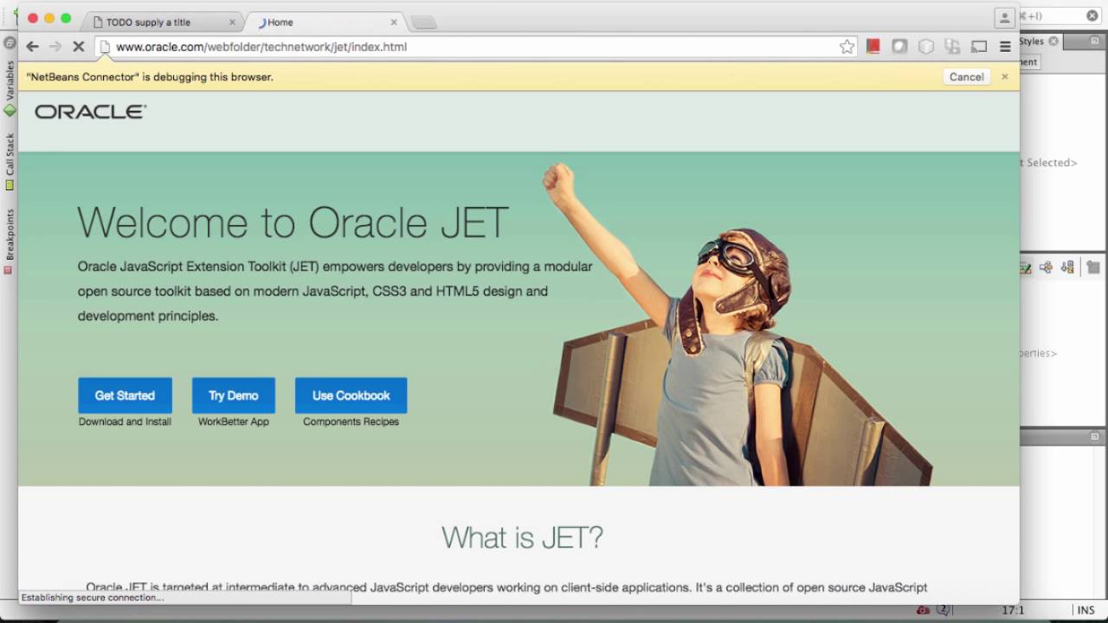
Task: Open the gray speech bubble extension
Action: (899, 47)
